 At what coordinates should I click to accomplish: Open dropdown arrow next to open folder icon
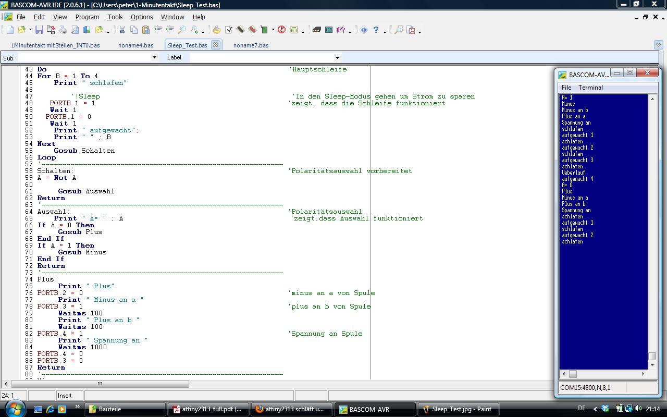[x=30, y=31]
